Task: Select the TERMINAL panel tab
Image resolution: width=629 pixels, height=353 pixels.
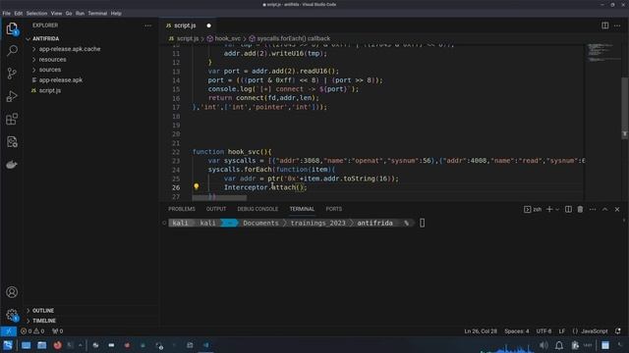Action: tap(302, 209)
